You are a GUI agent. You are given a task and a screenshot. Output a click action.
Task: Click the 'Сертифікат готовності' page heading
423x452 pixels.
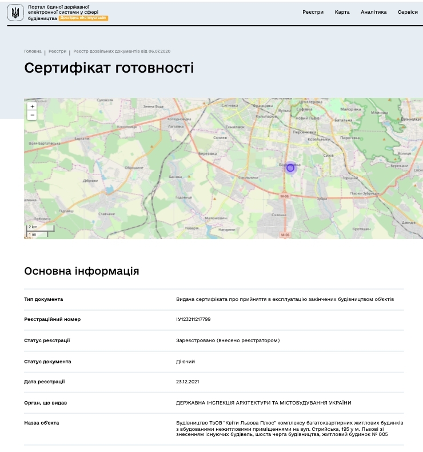tap(109, 68)
